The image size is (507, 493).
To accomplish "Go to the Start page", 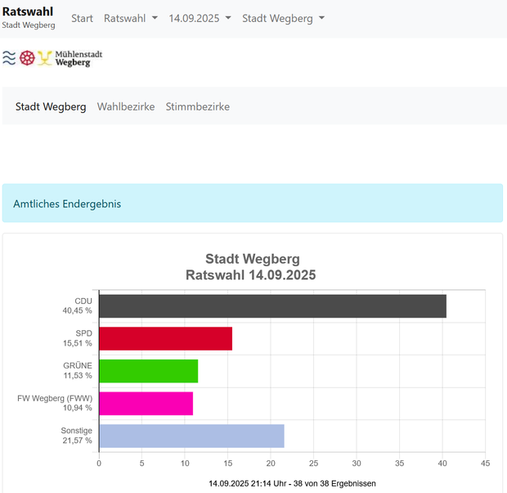I will point(82,18).
